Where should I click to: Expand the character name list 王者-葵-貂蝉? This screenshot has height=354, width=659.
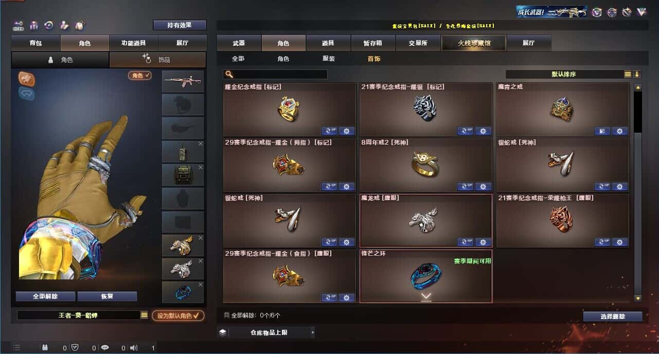click(144, 315)
